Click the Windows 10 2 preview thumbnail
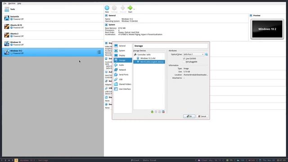 click(x=267, y=29)
